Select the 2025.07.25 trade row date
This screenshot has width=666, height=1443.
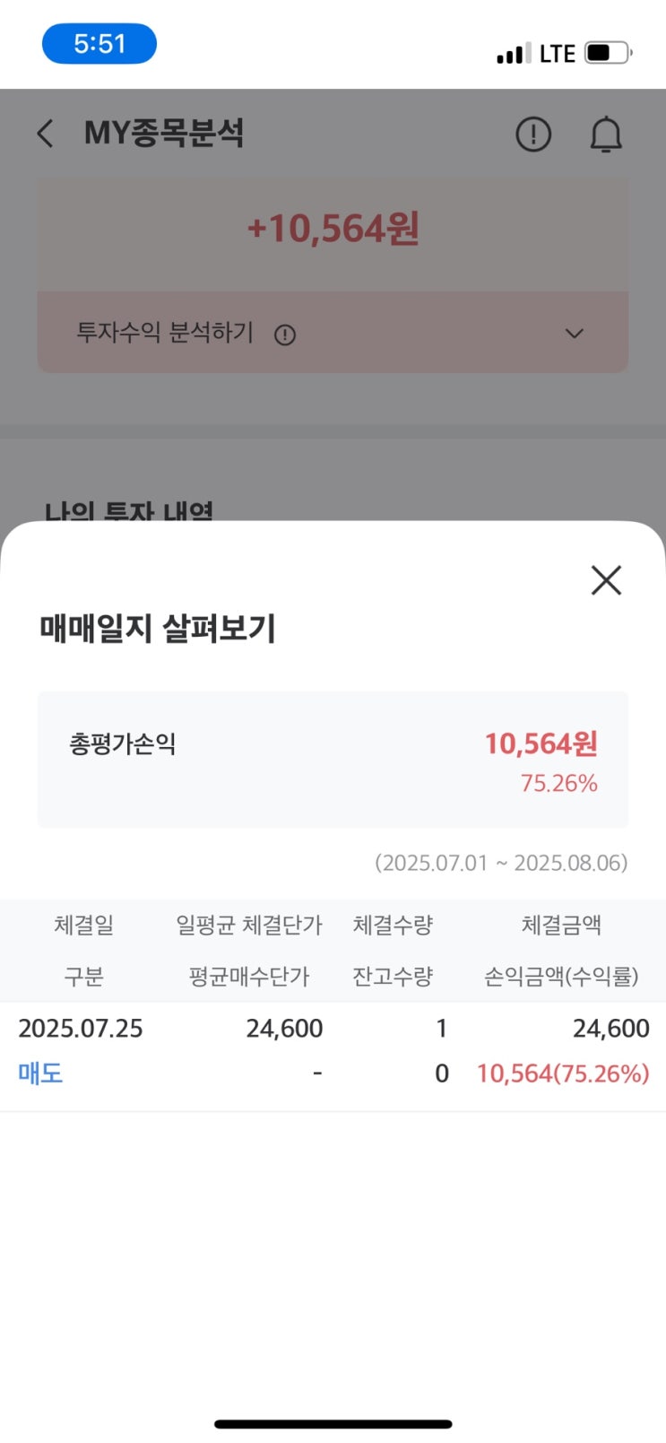pyautogui.click(x=81, y=1028)
